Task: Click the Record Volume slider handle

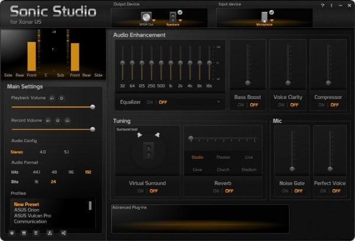Action: pos(93,129)
